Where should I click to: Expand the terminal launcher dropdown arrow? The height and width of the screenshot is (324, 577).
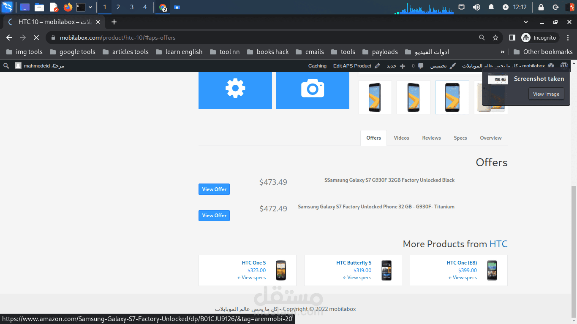tap(90, 7)
